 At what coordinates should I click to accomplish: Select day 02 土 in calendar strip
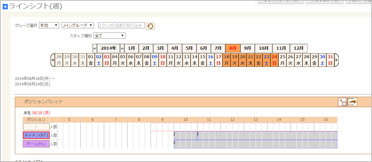99,60
